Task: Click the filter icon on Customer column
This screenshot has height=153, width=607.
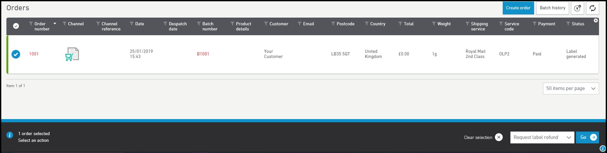Action: click(266, 24)
